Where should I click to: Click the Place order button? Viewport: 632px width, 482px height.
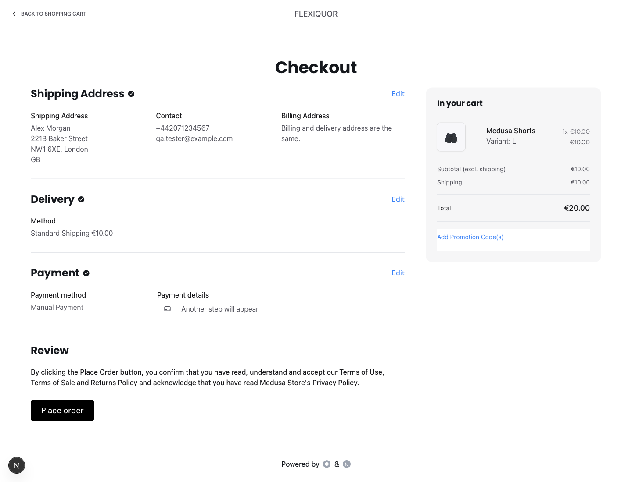pyautogui.click(x=62, y=411)
